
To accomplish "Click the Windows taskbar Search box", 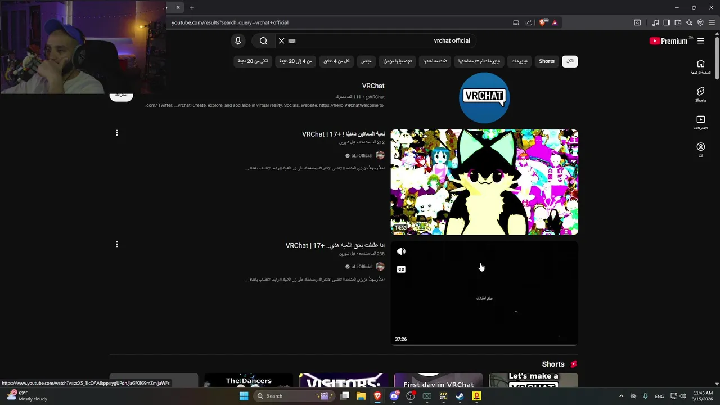I will pyautogui.click(x=294, y=396).
